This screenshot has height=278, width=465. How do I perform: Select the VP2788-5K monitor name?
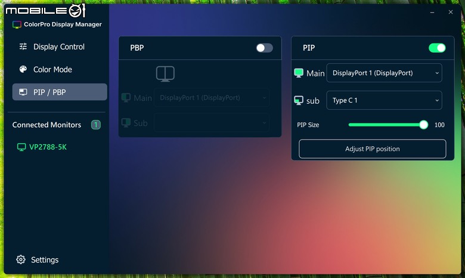pos(48,147)
